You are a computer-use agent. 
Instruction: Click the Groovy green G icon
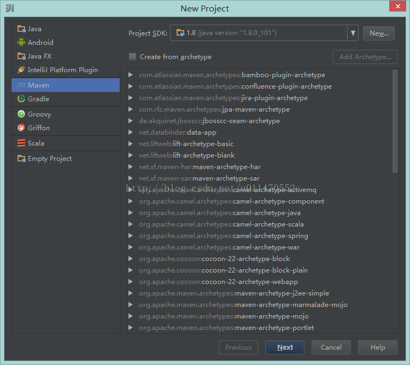coord(21,114)
